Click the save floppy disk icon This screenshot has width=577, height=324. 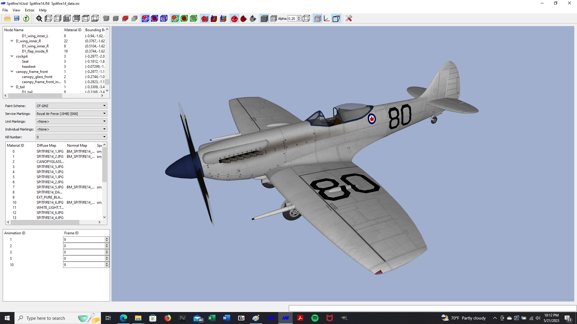[17, 19]
